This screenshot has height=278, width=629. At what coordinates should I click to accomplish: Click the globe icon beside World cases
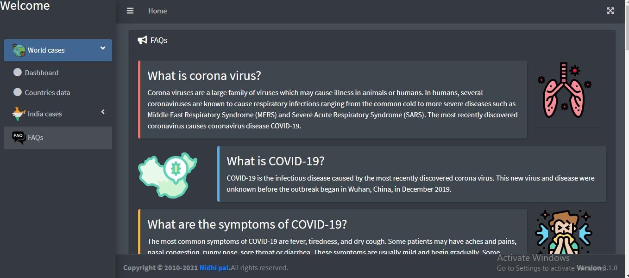[19, 50]
